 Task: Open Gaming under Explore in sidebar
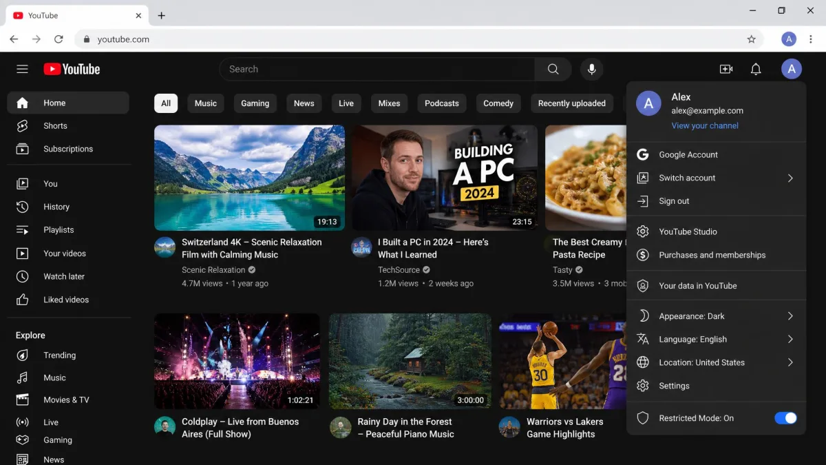(68, 440)
